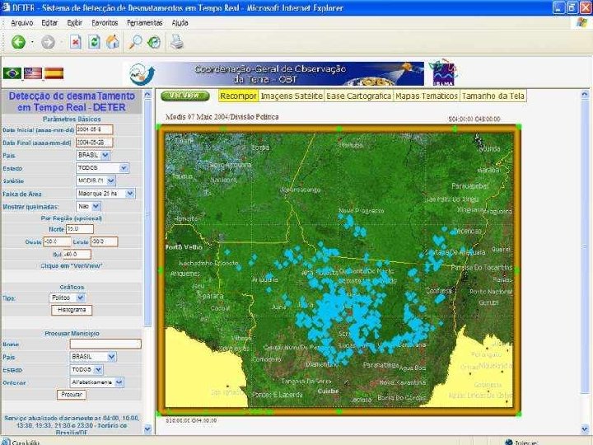The height and width of the screenshot is (445, 593).
Task: Click the Refresh page icon
Action: tap(94, 42)
